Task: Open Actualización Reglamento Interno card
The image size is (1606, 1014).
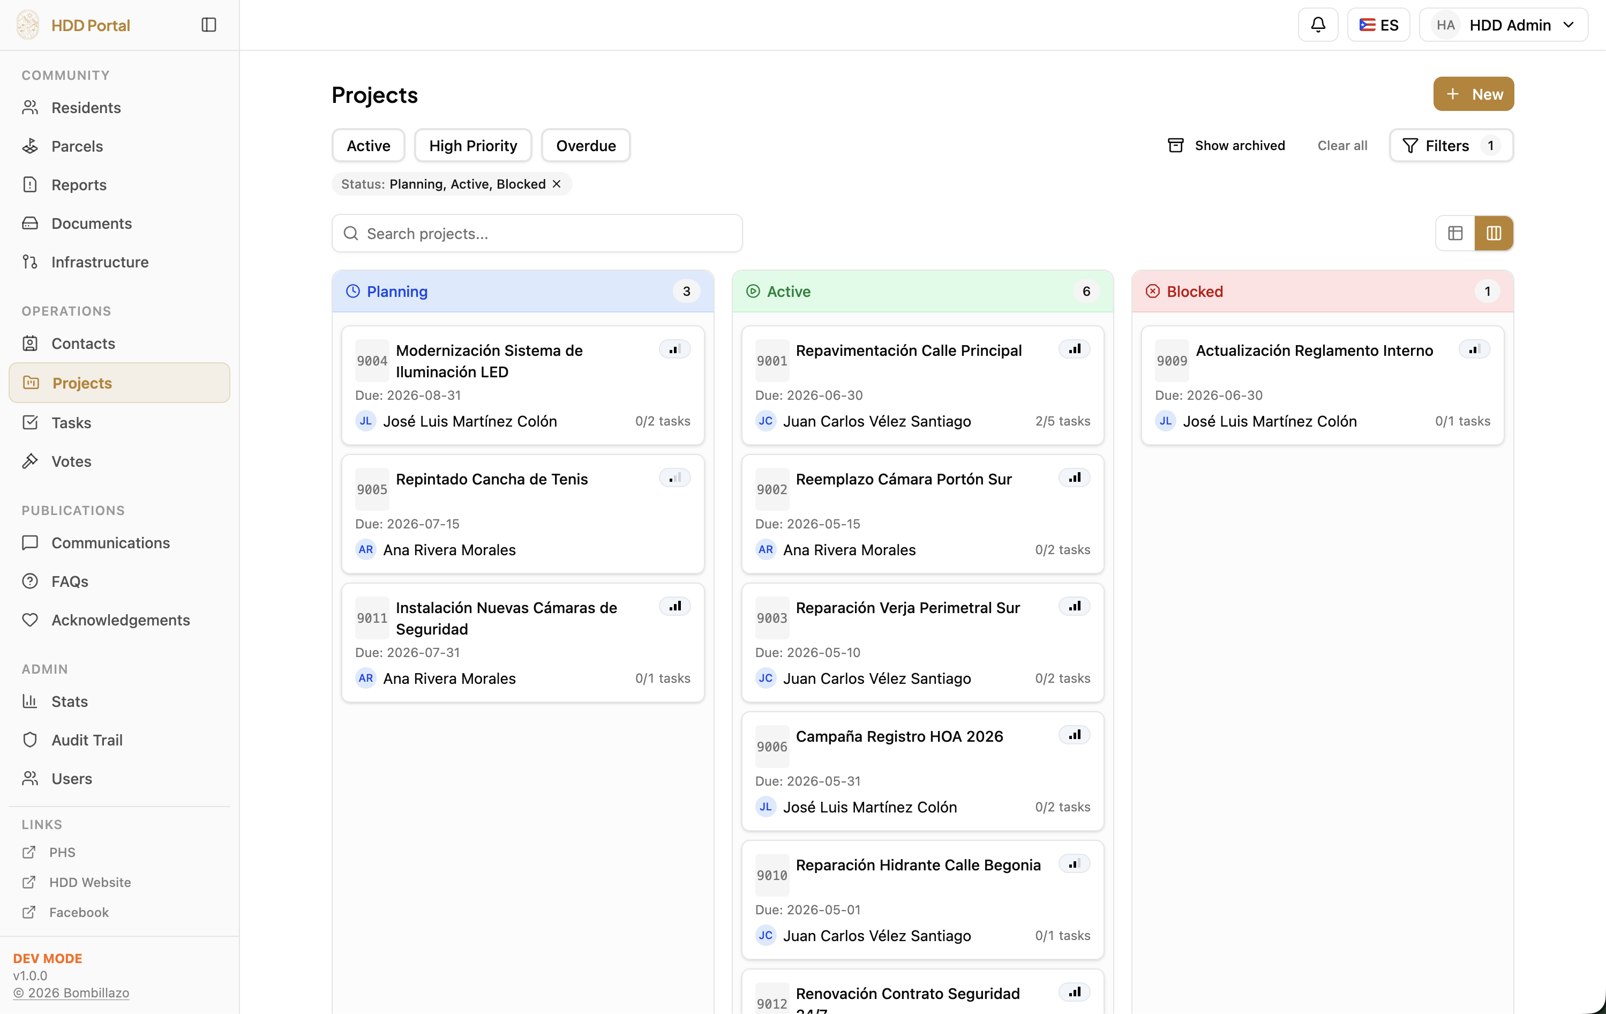Action: (1322, 385)
